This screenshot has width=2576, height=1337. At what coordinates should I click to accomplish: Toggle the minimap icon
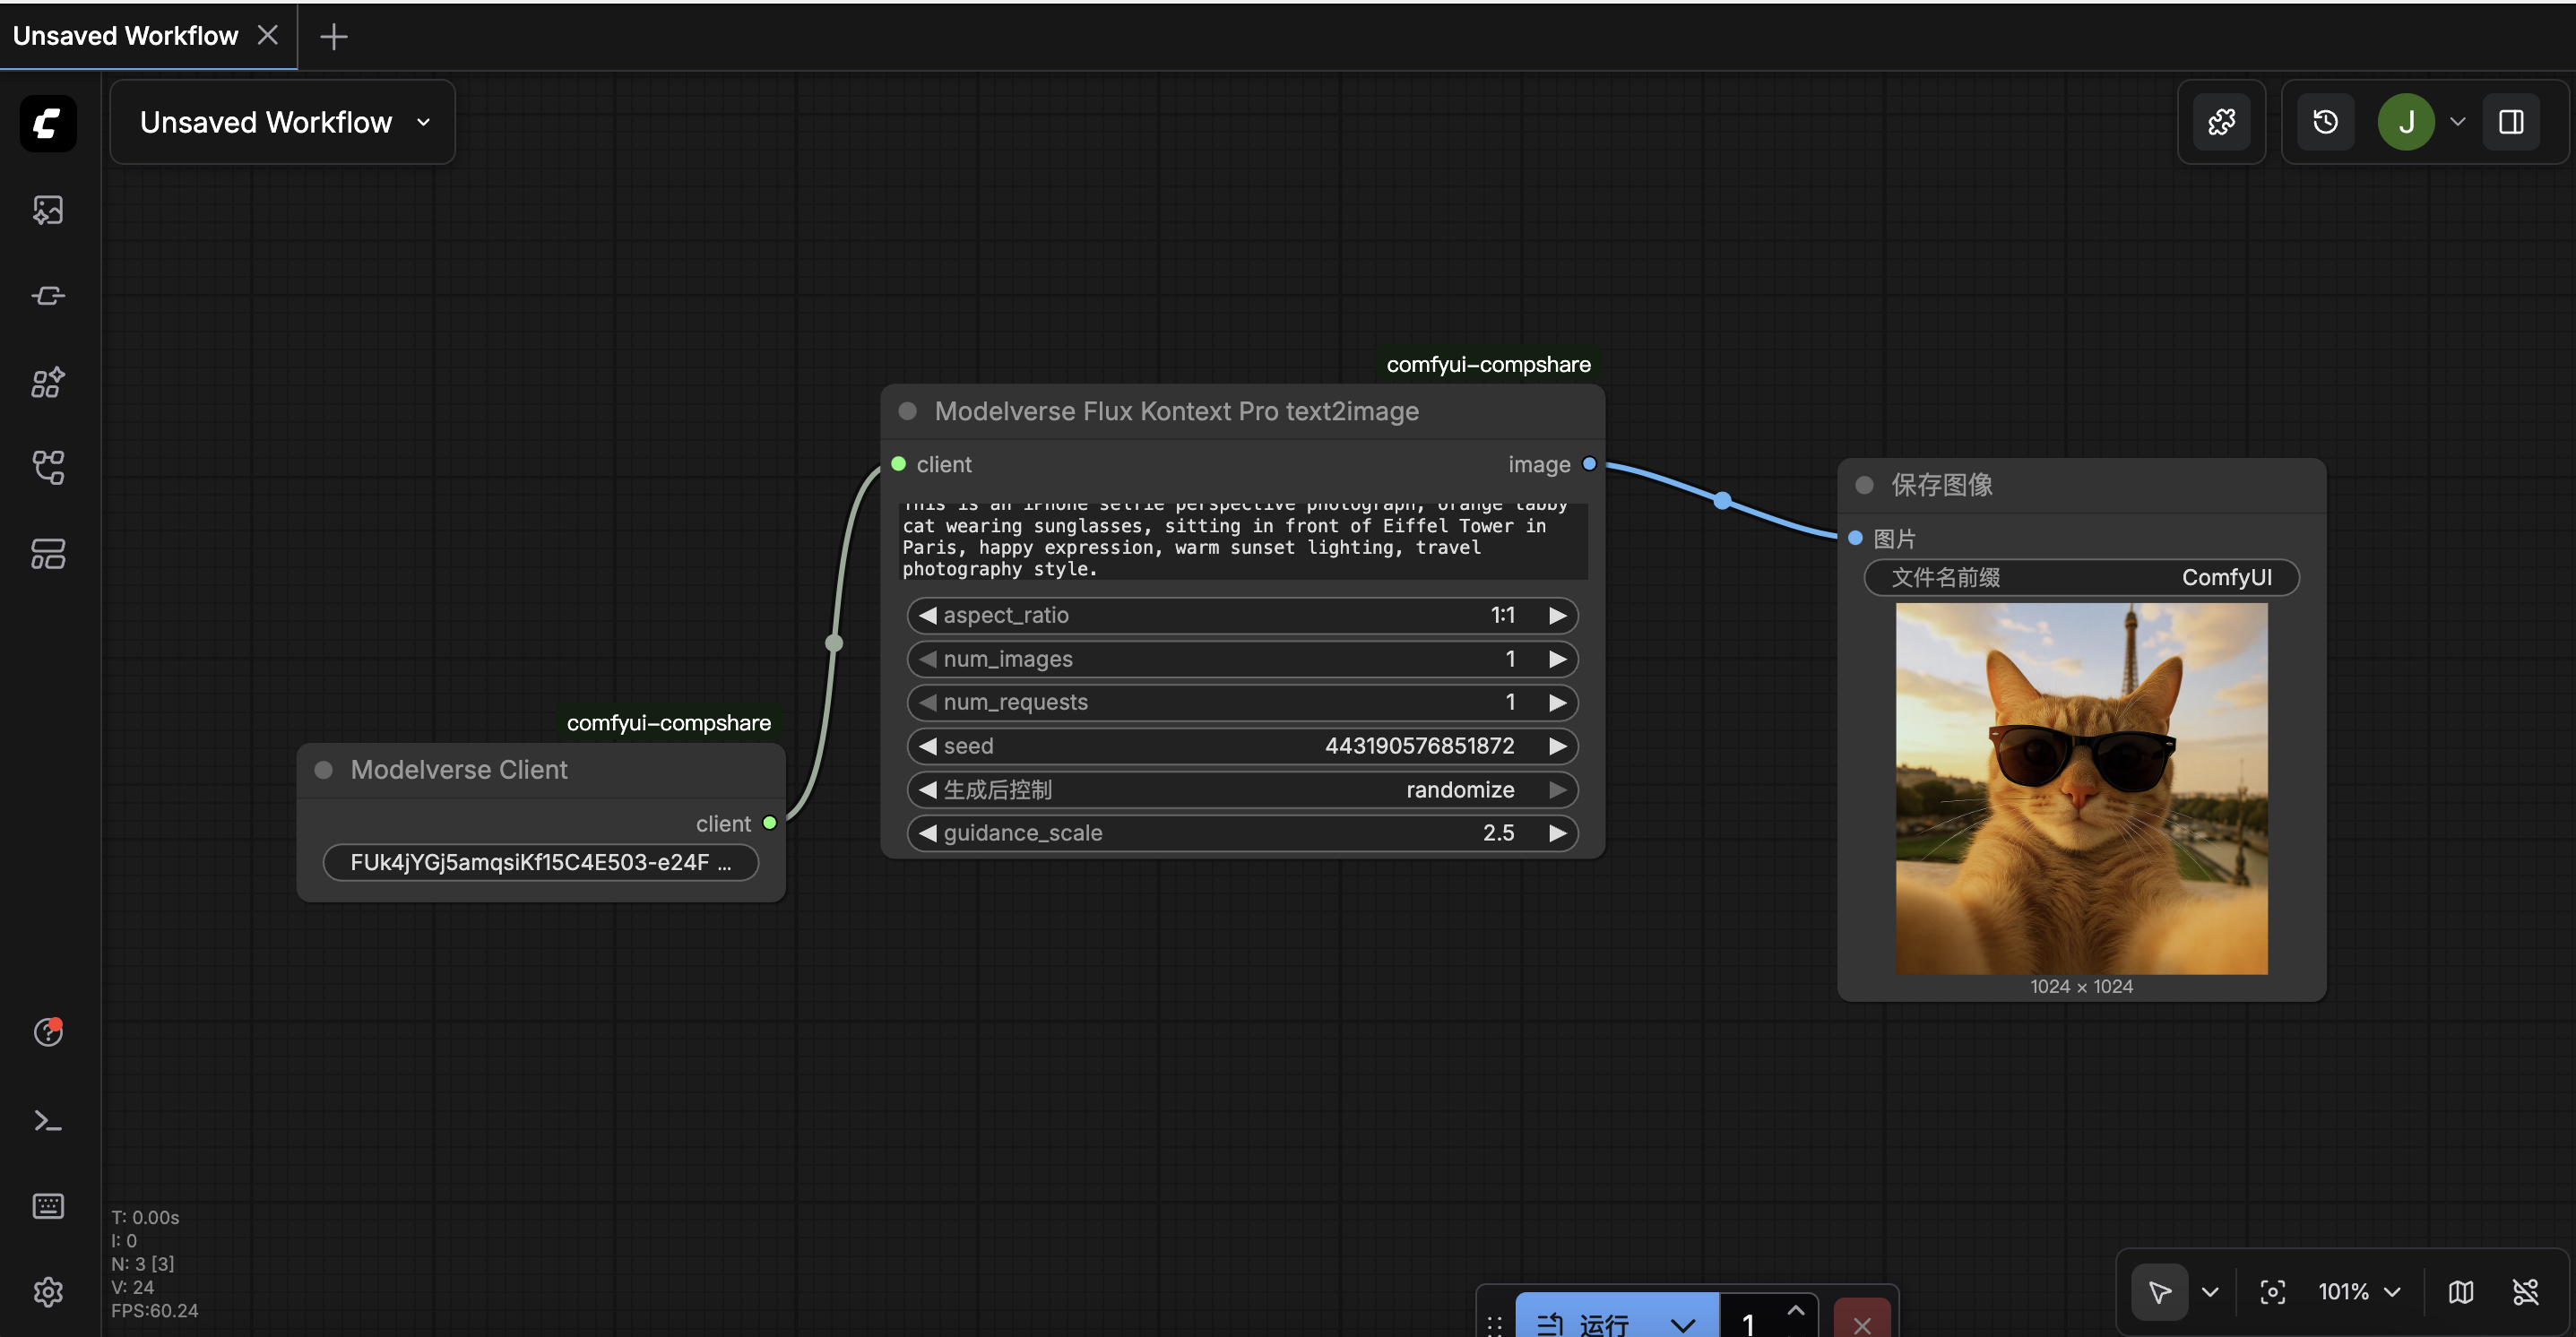click(2460, 1292)
